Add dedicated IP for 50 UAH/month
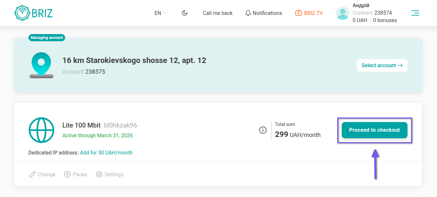 (x=106, y=153)
